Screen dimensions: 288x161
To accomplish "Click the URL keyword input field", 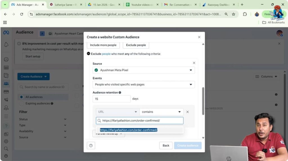I will [139, 121].
